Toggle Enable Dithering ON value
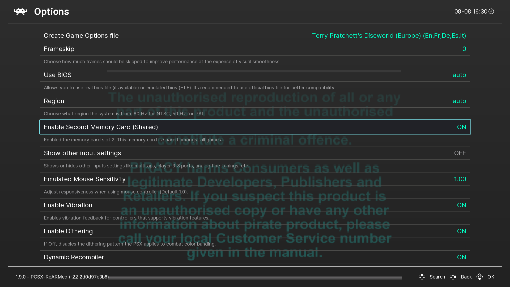The width and height of the screenshot is (510, 287). [461, 231]
